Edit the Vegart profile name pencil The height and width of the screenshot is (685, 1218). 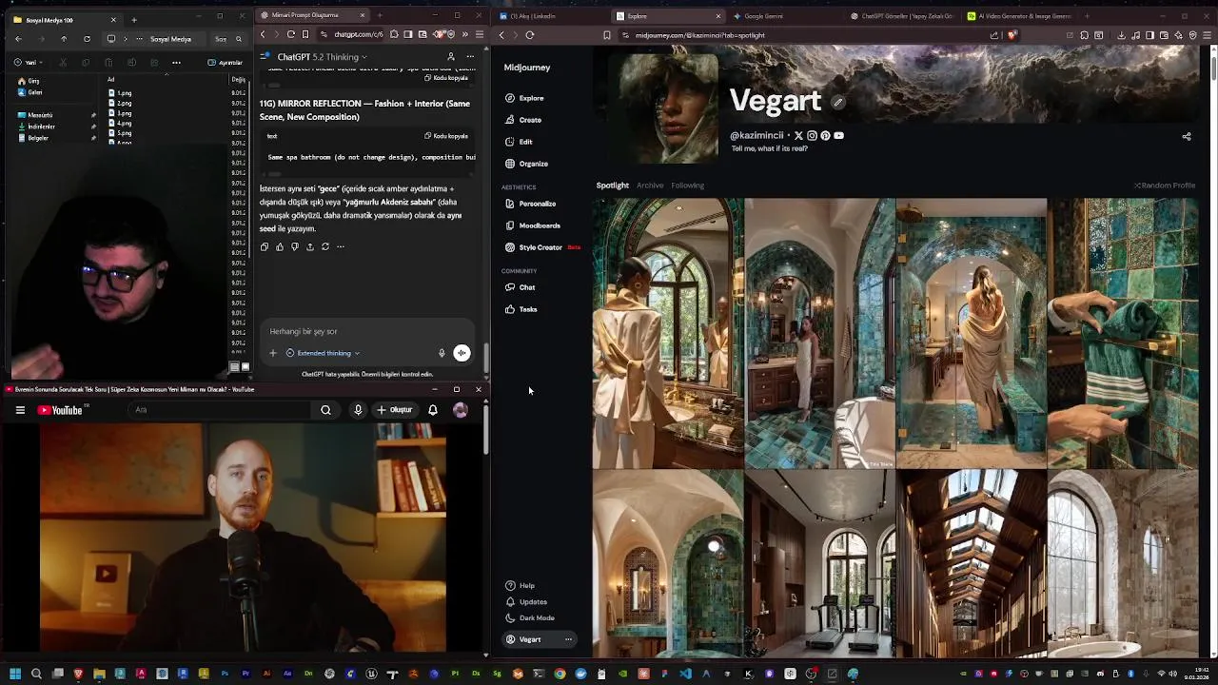point(837,102)
